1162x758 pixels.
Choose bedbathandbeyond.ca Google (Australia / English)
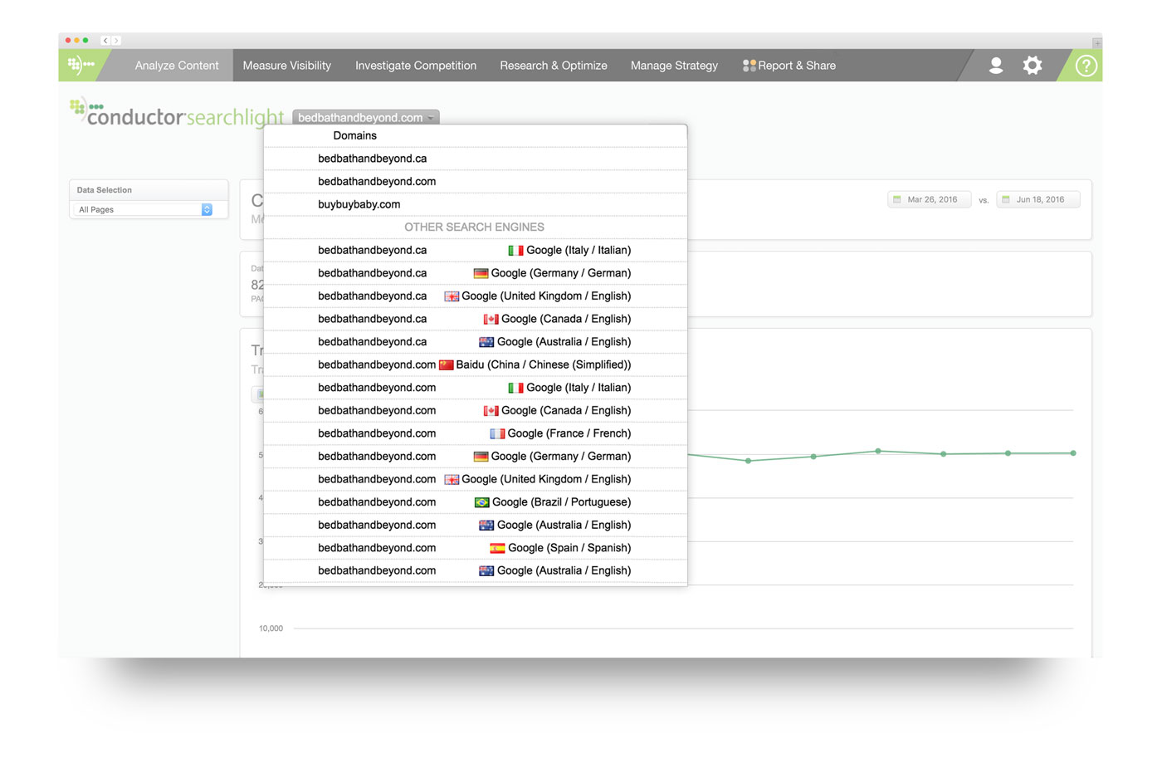point(476,342)
